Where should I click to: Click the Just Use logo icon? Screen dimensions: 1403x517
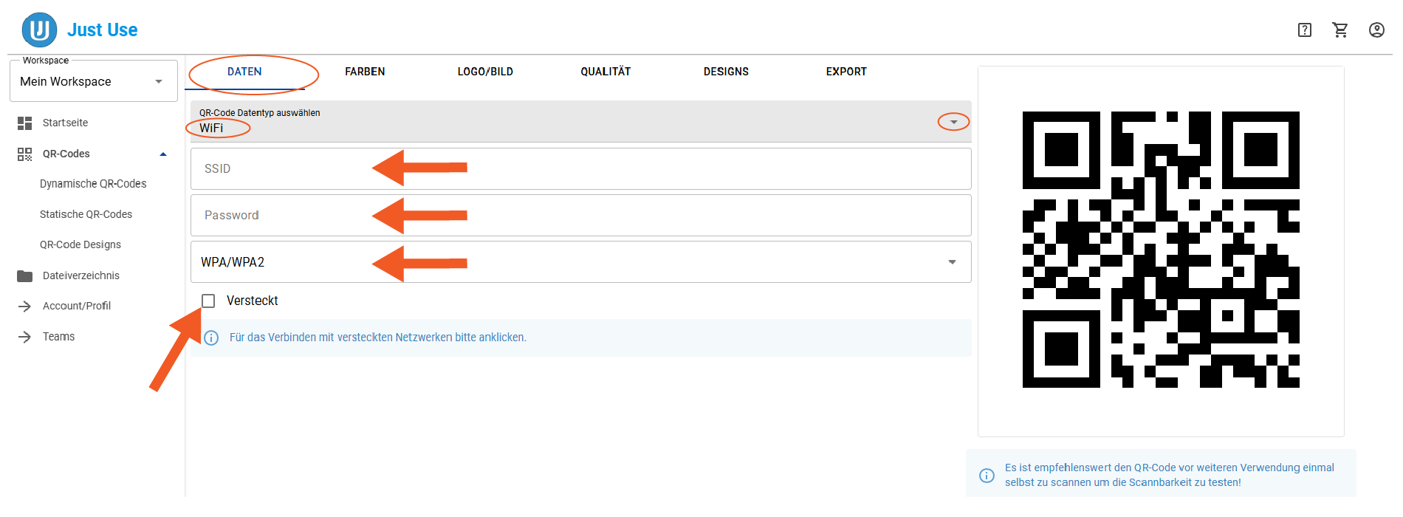(x=39, y=30)
